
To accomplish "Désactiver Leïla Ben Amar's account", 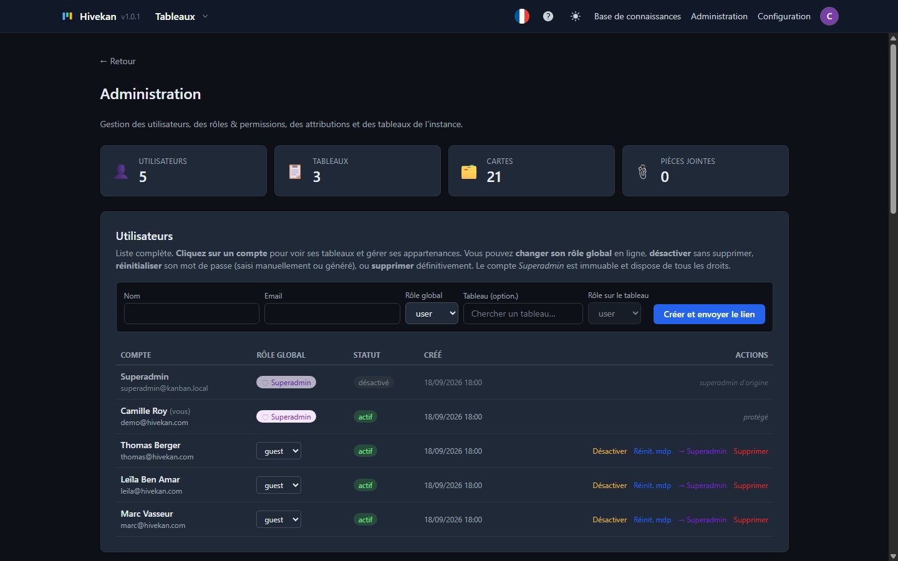I will [x=609, y=486].
